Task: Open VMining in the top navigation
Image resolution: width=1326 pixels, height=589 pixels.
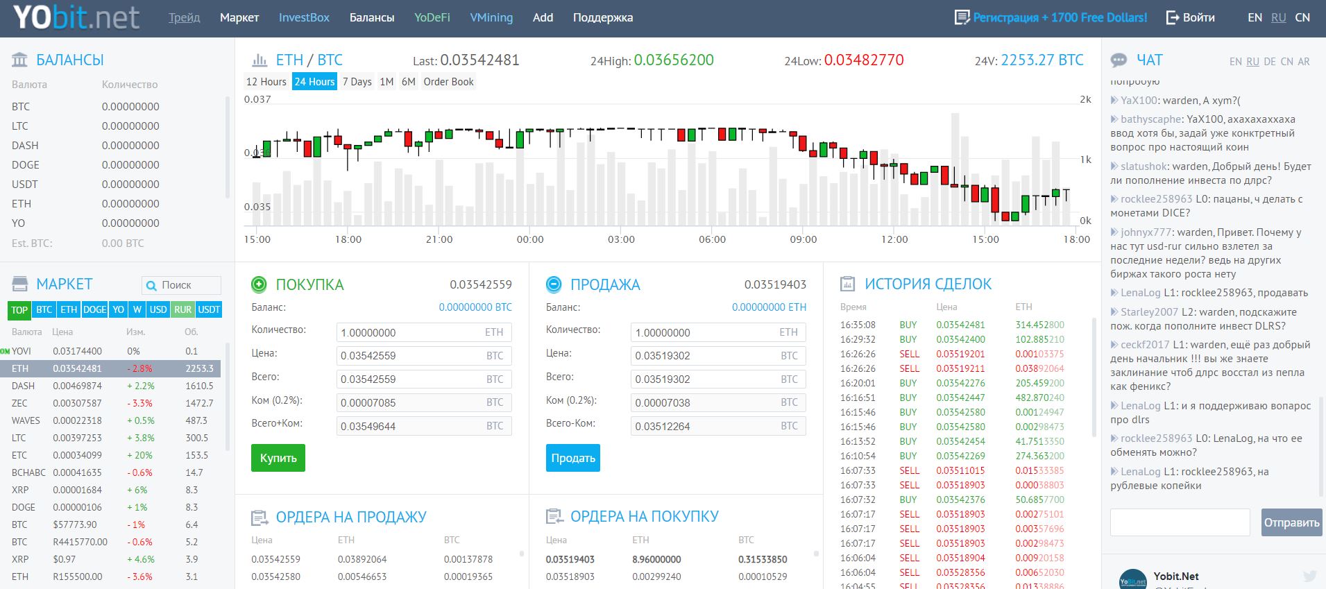Action: pos(491,17)
